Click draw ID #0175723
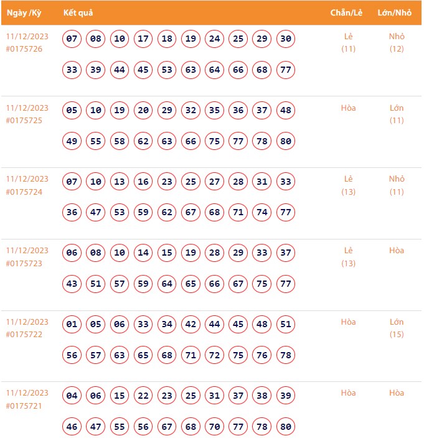The width and height of the screenshot is (424, 446). [x=24, y=264]
